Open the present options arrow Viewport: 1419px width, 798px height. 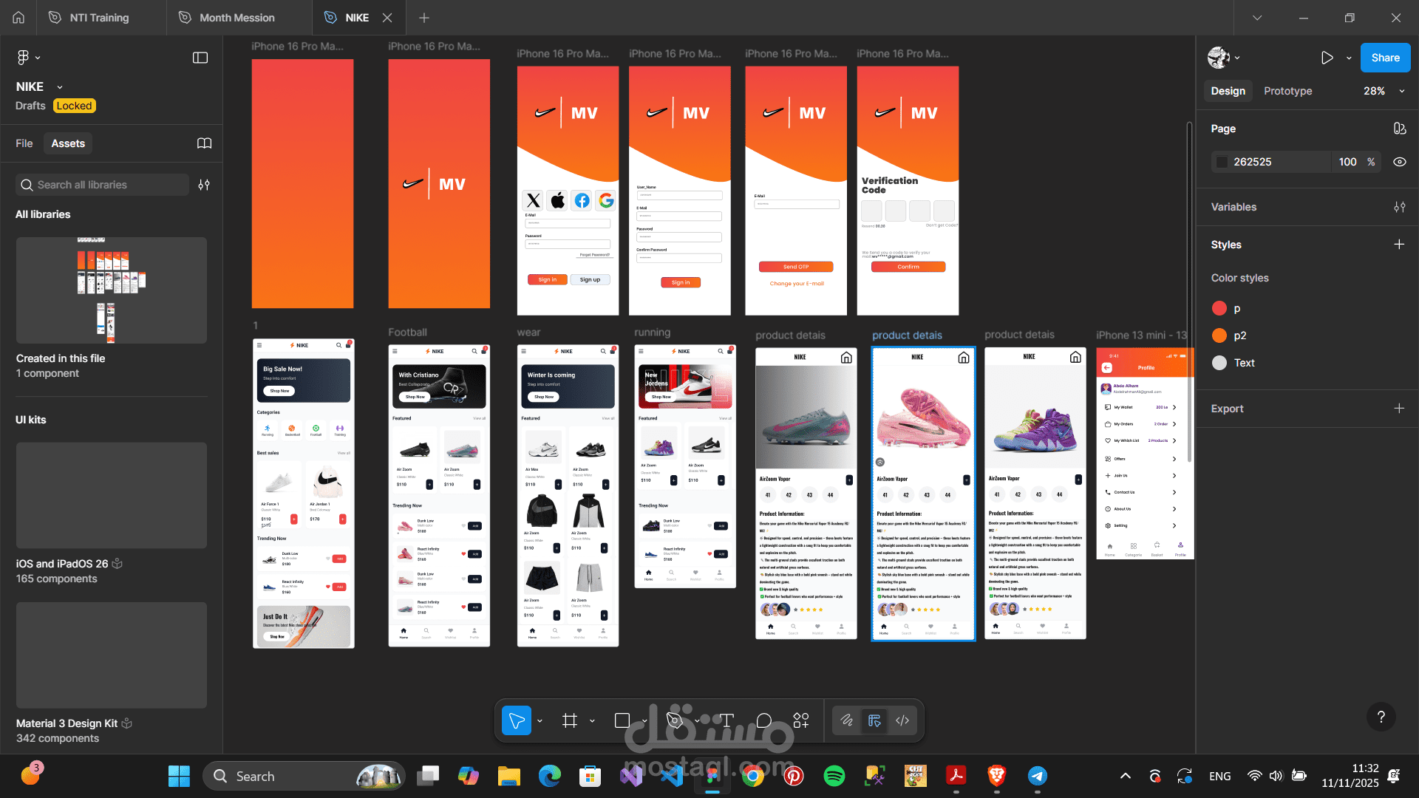point(1349,58)
